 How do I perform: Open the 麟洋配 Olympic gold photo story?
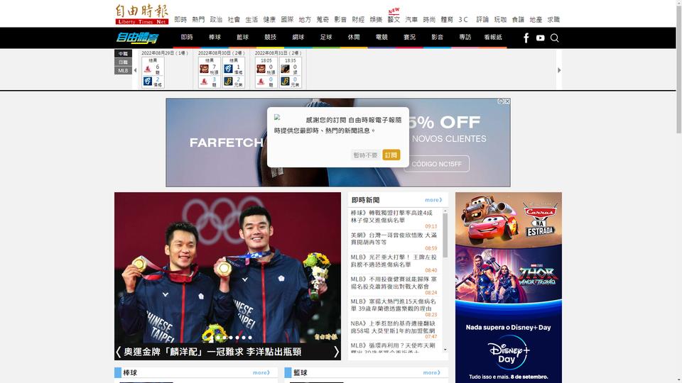tap(227, 267)
